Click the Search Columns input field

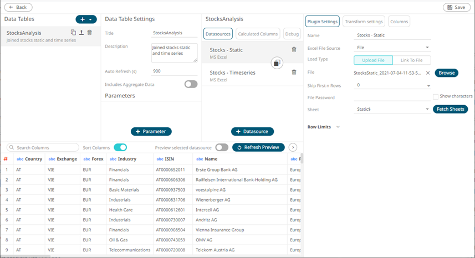(45, 148)
